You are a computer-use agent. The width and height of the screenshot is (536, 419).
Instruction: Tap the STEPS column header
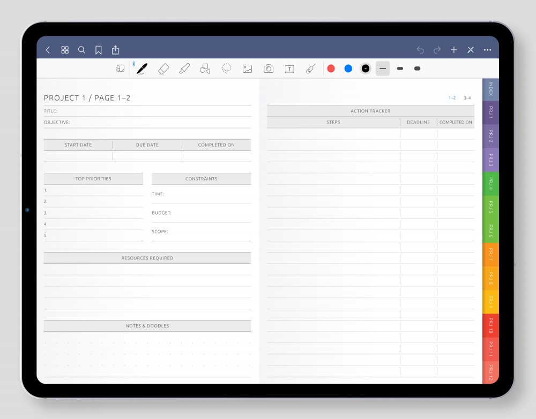click(x=333, y=122)
